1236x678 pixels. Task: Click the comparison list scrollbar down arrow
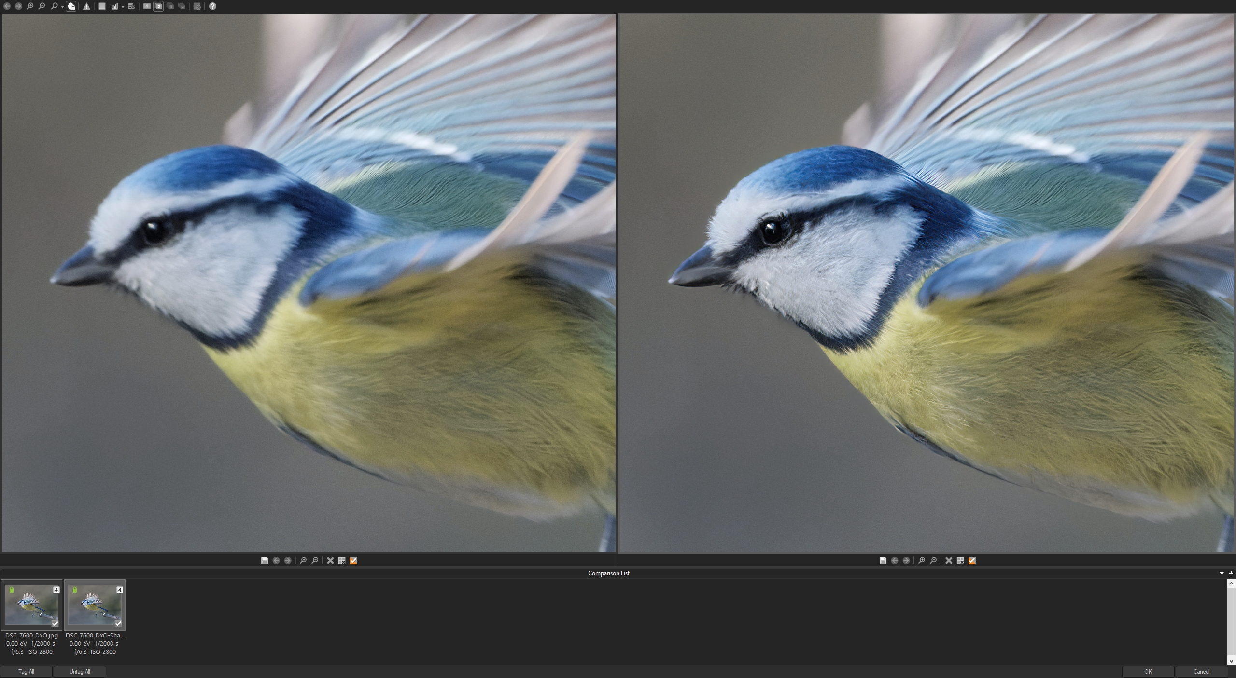[1231, 661]
